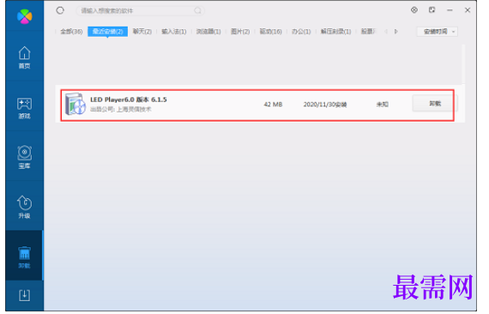Expand the 安装时间 sort dropdown
This screenshot has height=314, width=489.
[438, 32]
